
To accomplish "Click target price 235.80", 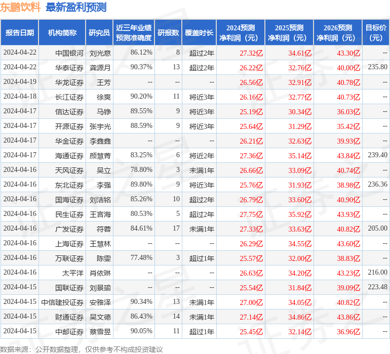I will click(x=377, y=67).
